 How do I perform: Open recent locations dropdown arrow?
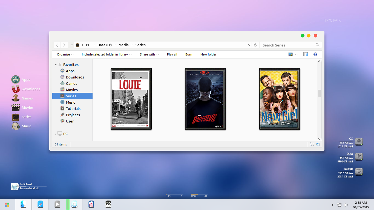pos(72,45)
